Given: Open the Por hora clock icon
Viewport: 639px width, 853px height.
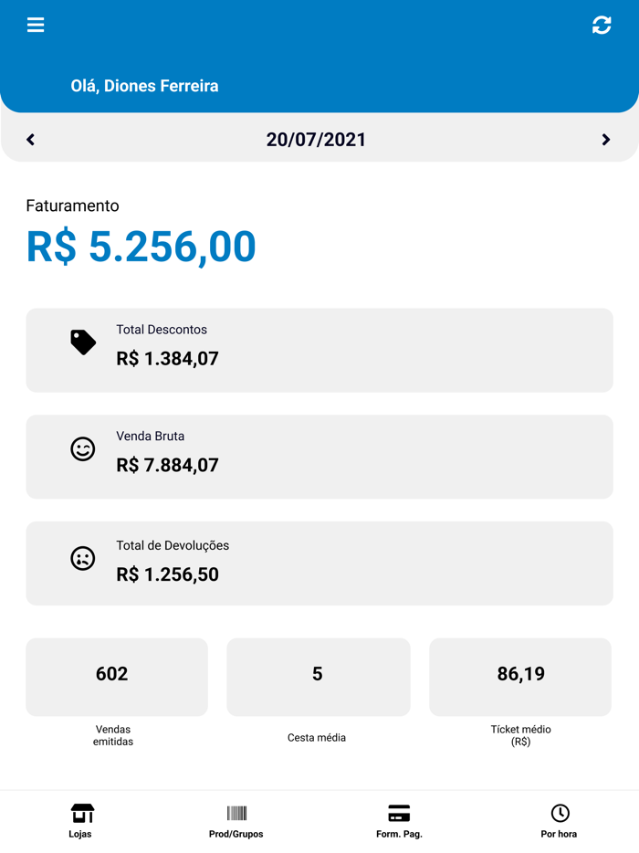Looking at the screenshot, I should tap(558, 812).
